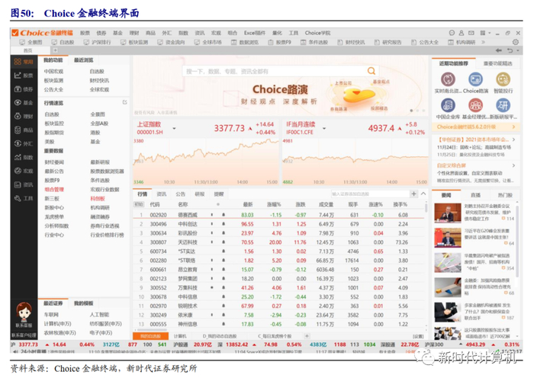Open the 科创板 link
534x381 pixels.
pyautogui.click(x=98, y=199)
